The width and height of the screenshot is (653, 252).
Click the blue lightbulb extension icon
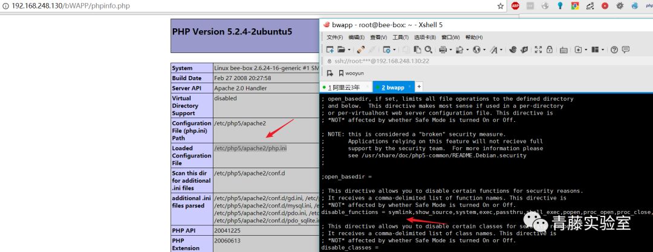coord(560,6)
